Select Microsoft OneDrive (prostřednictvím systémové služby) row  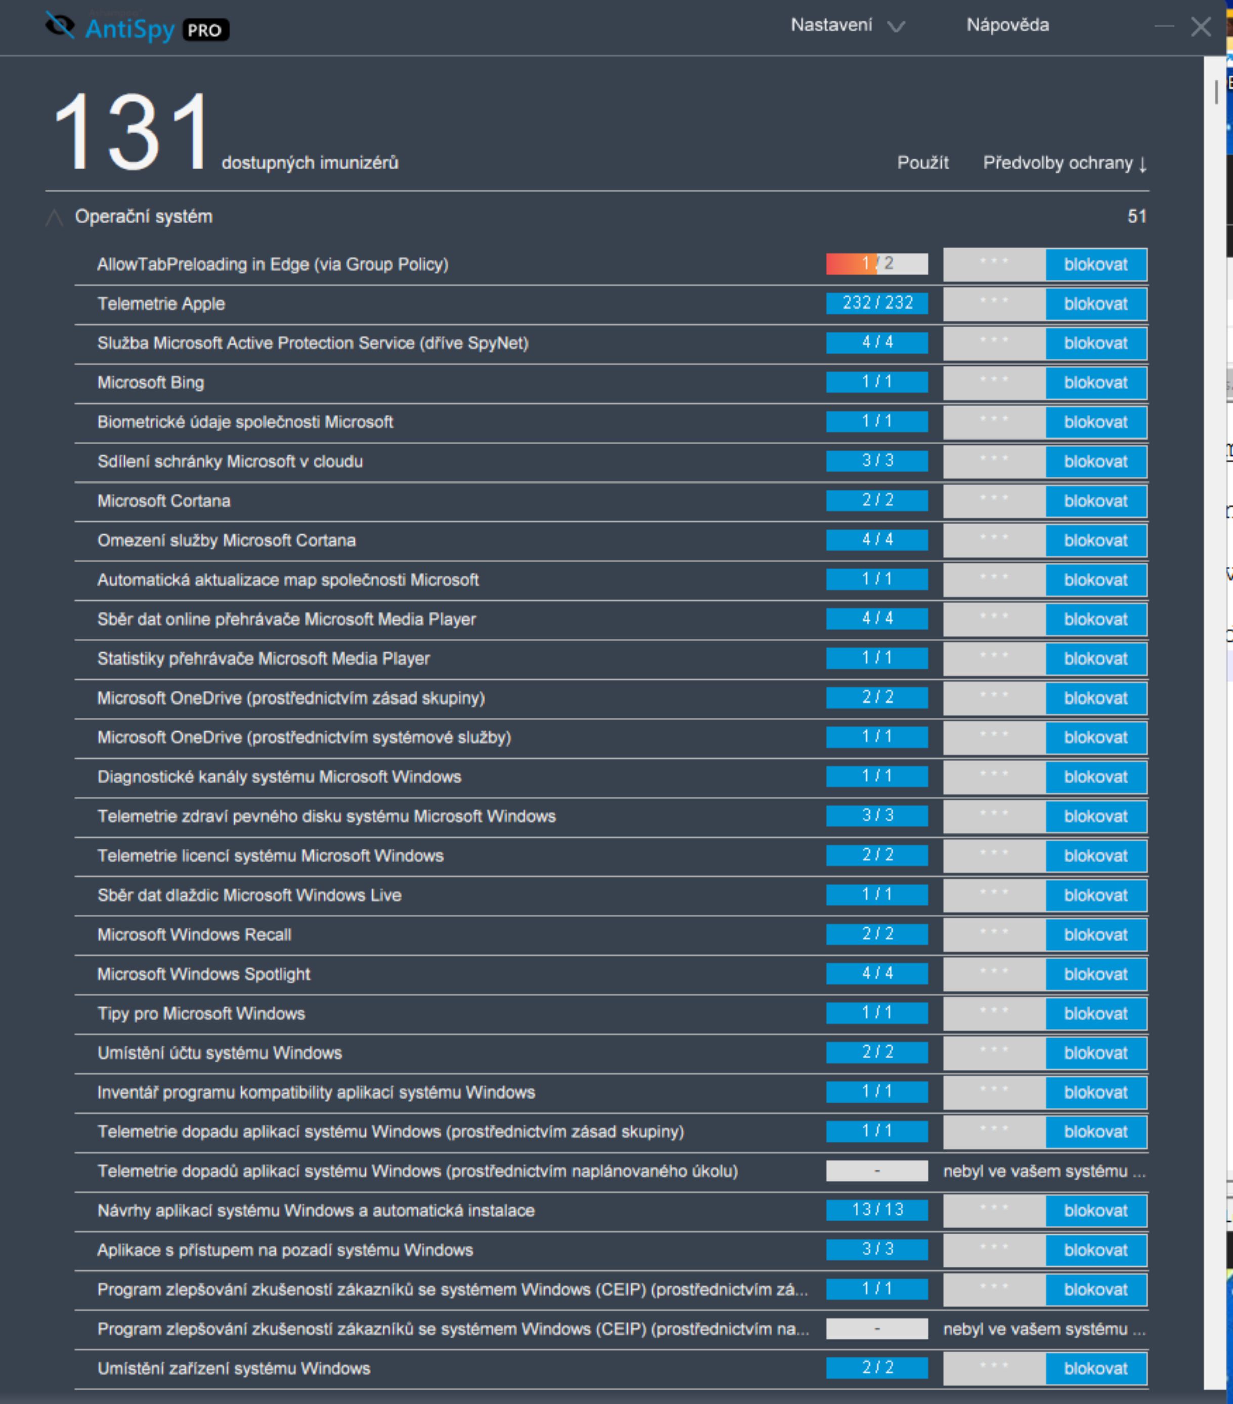click(x=611, y=737)
